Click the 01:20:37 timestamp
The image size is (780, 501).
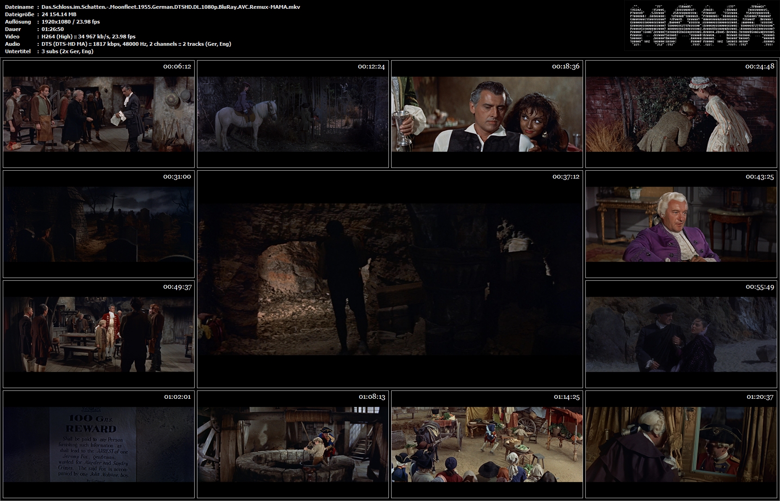(x=760, y=397)
